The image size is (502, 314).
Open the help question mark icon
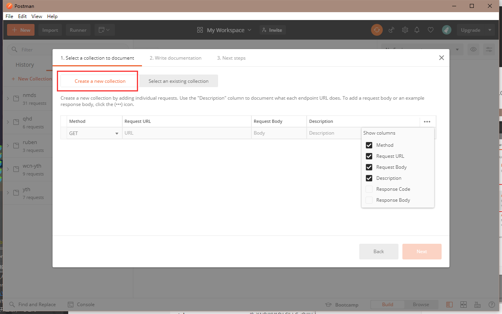tap(492, 305)
